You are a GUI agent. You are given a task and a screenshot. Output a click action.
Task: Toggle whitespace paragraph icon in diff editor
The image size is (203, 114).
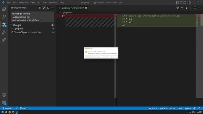[x=191, y=8]
